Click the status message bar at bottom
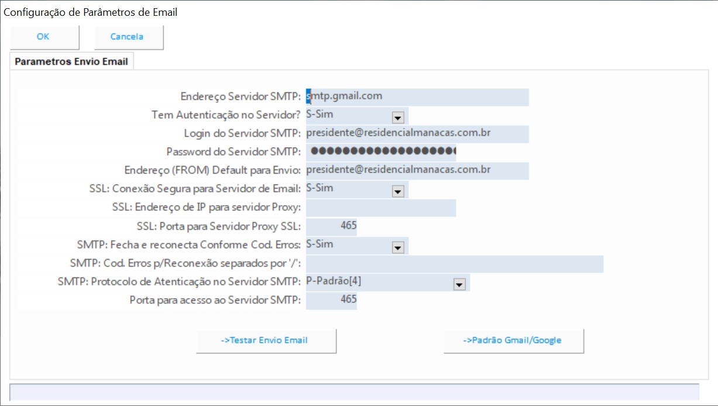The height and width of the screenshot is (406, 718). click(x=354, y=391)
